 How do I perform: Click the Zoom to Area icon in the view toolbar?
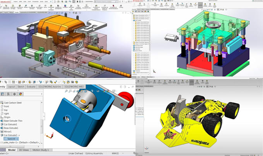point(70,91)
